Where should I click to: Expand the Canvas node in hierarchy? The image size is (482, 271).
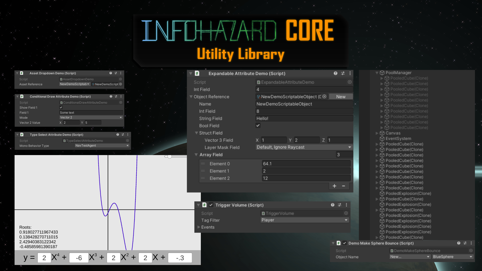pos(377,133)
